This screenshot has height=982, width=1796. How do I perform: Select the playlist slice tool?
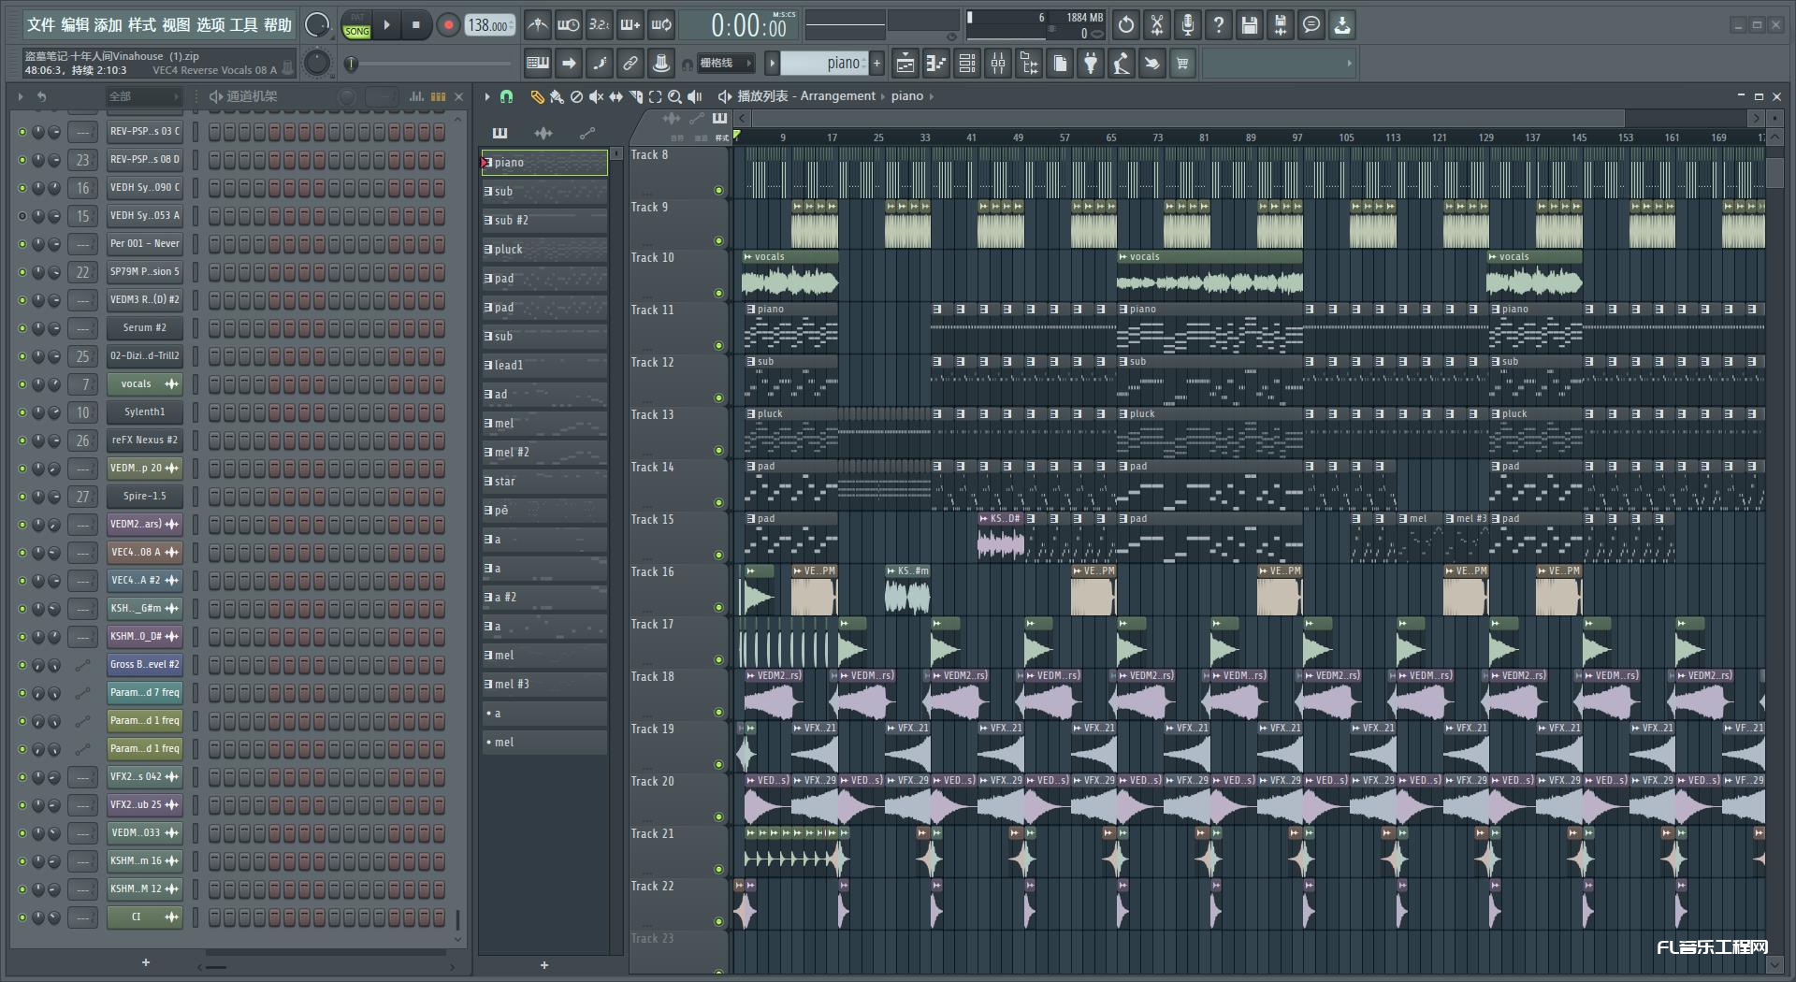636,96
